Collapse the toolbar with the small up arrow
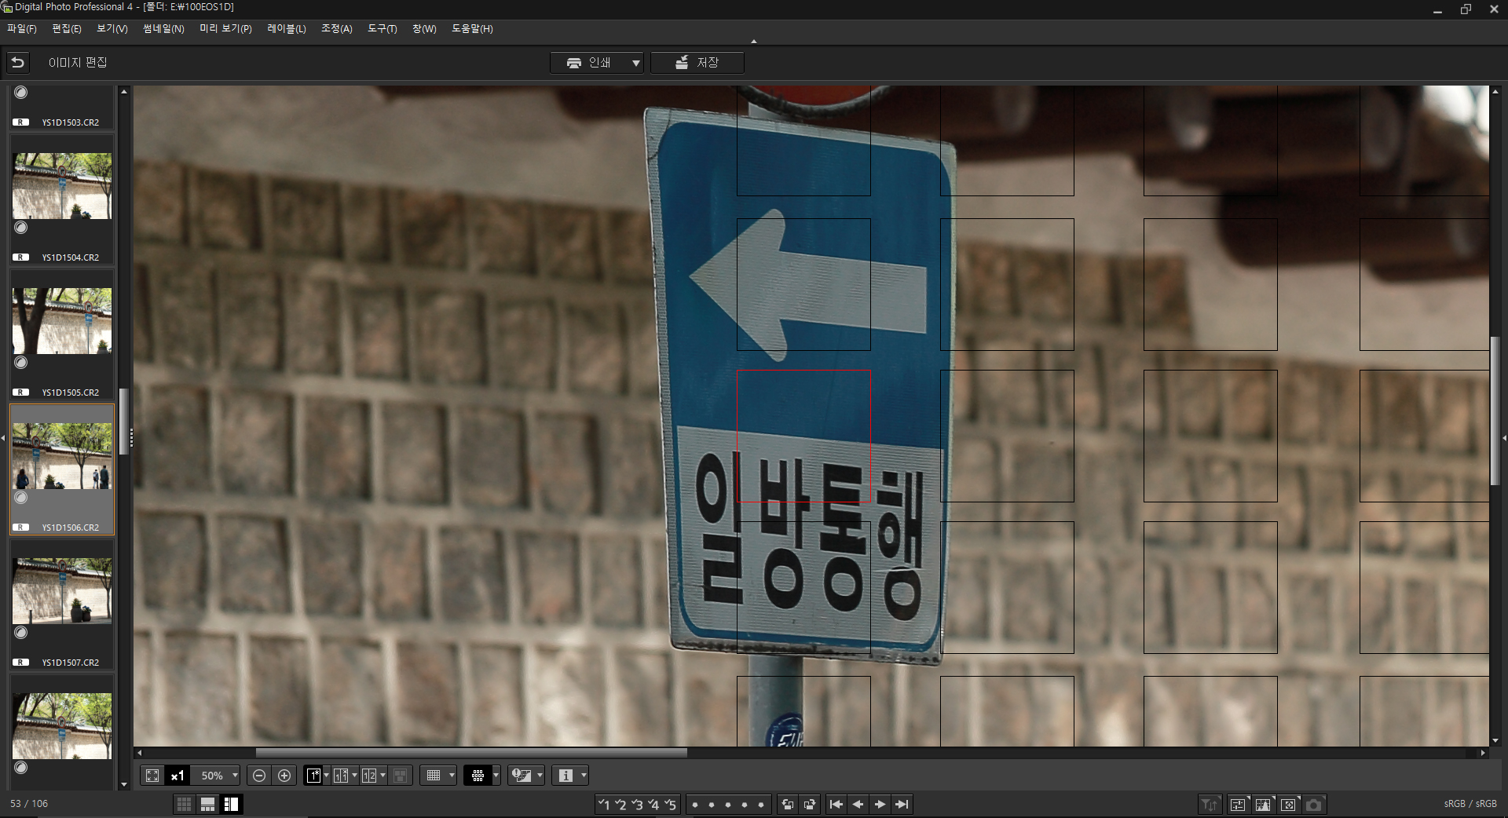Image resolution: width=1508 pixels, height=818 pixels. [754, 41]
